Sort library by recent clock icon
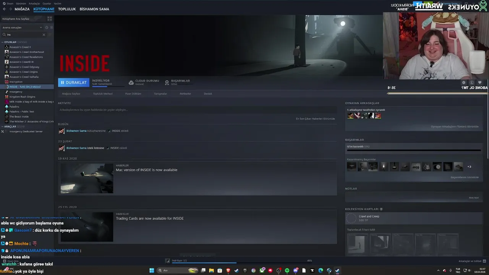The width and height of the screenshot is (489, 275). click(x=47, y=27)
